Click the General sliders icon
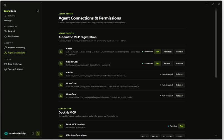 tap(6, 31)
